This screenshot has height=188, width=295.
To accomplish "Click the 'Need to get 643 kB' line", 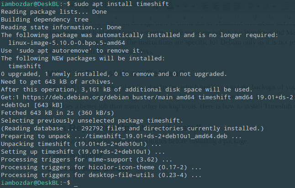I will point(58,82).
